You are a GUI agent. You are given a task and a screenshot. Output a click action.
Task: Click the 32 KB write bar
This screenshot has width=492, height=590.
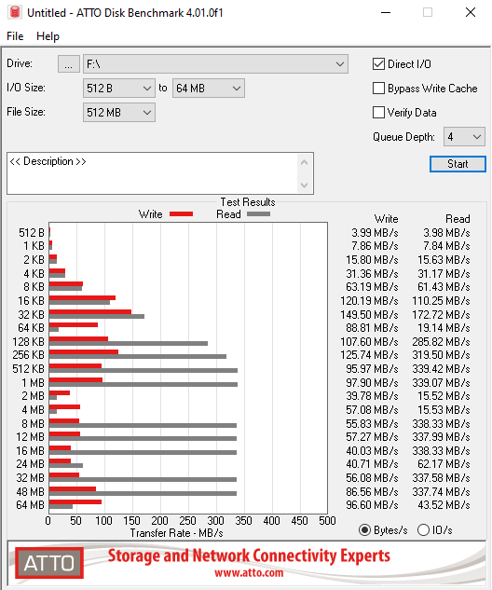click(x=90, y=312)
